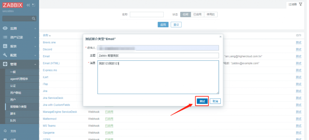Expand the 报表 menu chevron
The image size is (309, 140).
(35, 47)
